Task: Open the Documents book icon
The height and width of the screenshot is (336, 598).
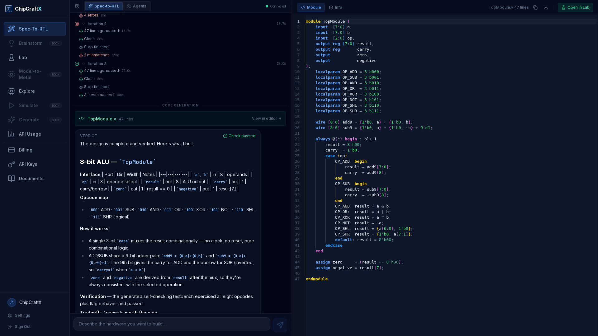Action: 12,179
